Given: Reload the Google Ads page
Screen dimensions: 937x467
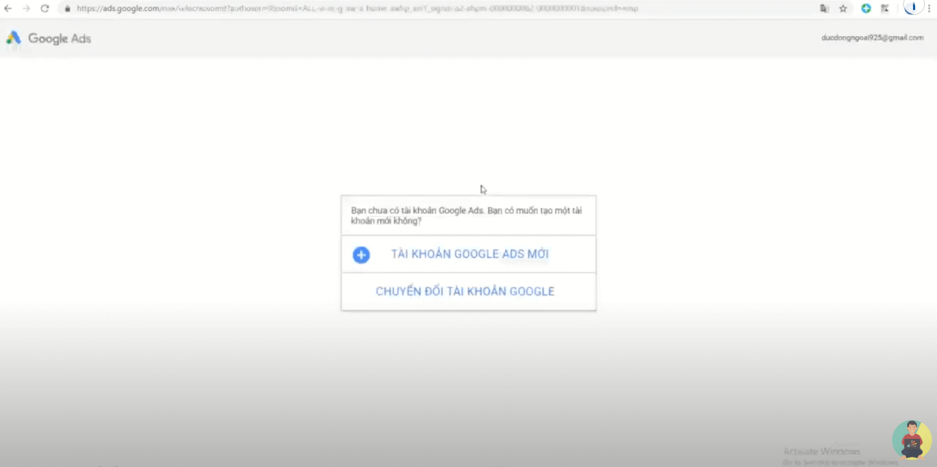Looking at the screenshot, I should tap(45, 8).
